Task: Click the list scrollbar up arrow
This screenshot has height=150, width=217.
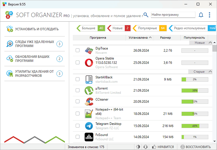Action: click(x=215, y=43)
